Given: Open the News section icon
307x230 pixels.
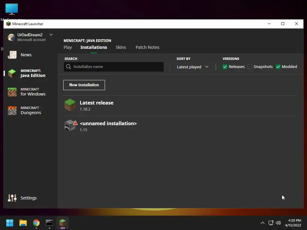Looking at the screenshot, I should (x=12, y=55).
